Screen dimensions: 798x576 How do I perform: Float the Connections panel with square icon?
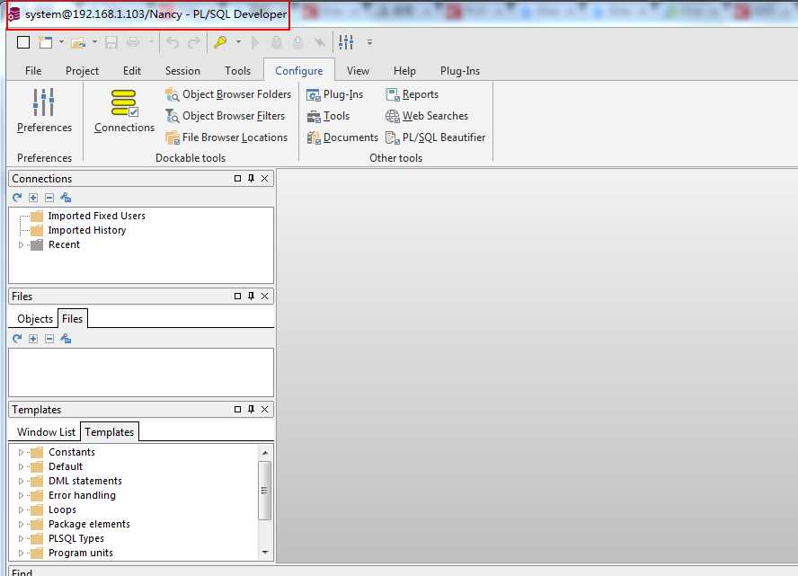(237, 178)
